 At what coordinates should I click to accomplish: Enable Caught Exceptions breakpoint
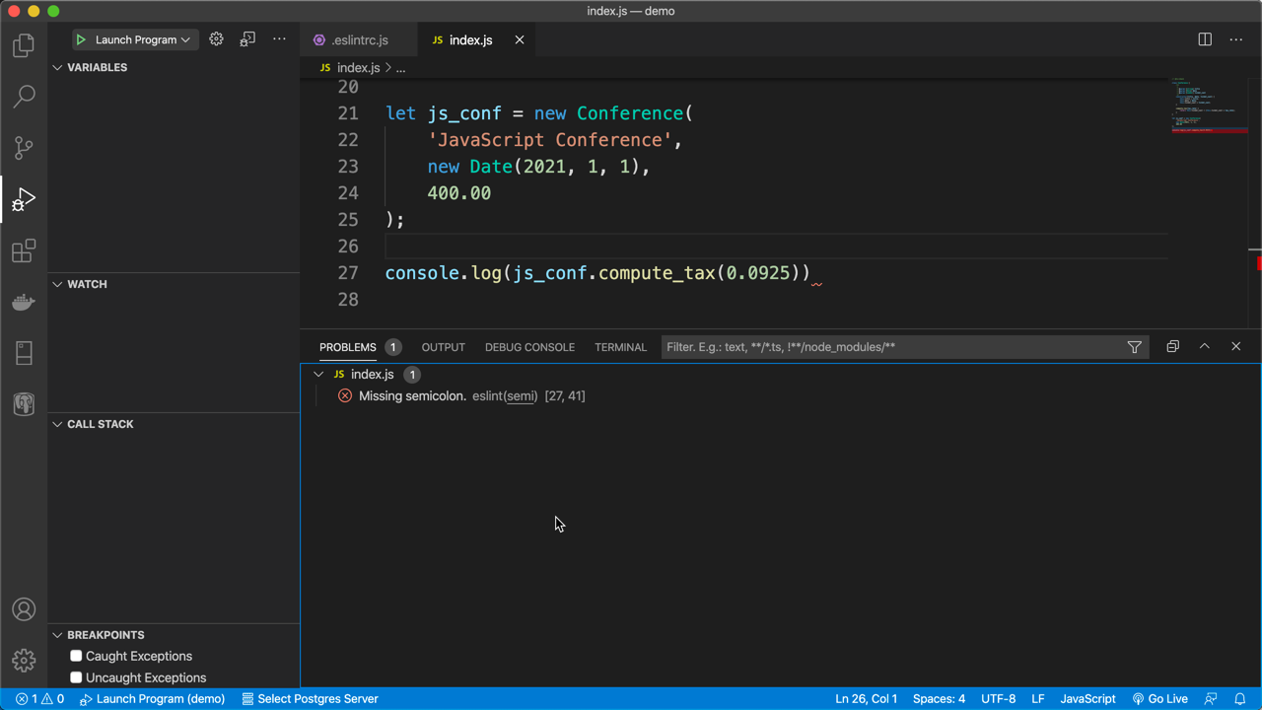[x=76, y=656]
